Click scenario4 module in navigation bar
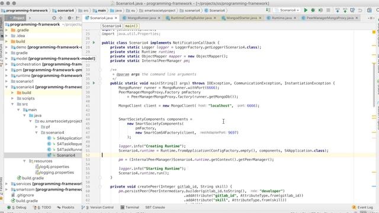The image size is (379, 213). coord(63,11)
